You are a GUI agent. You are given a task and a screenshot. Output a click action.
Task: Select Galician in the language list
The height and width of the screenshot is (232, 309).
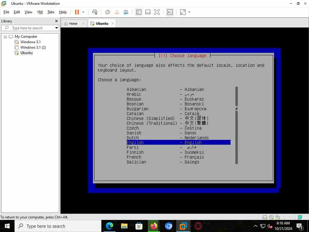(x=179, y=162)
